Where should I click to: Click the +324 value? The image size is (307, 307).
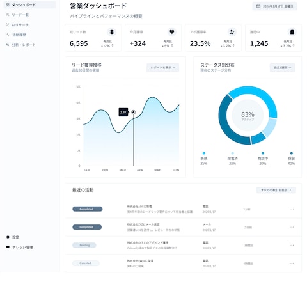(138, 43)
